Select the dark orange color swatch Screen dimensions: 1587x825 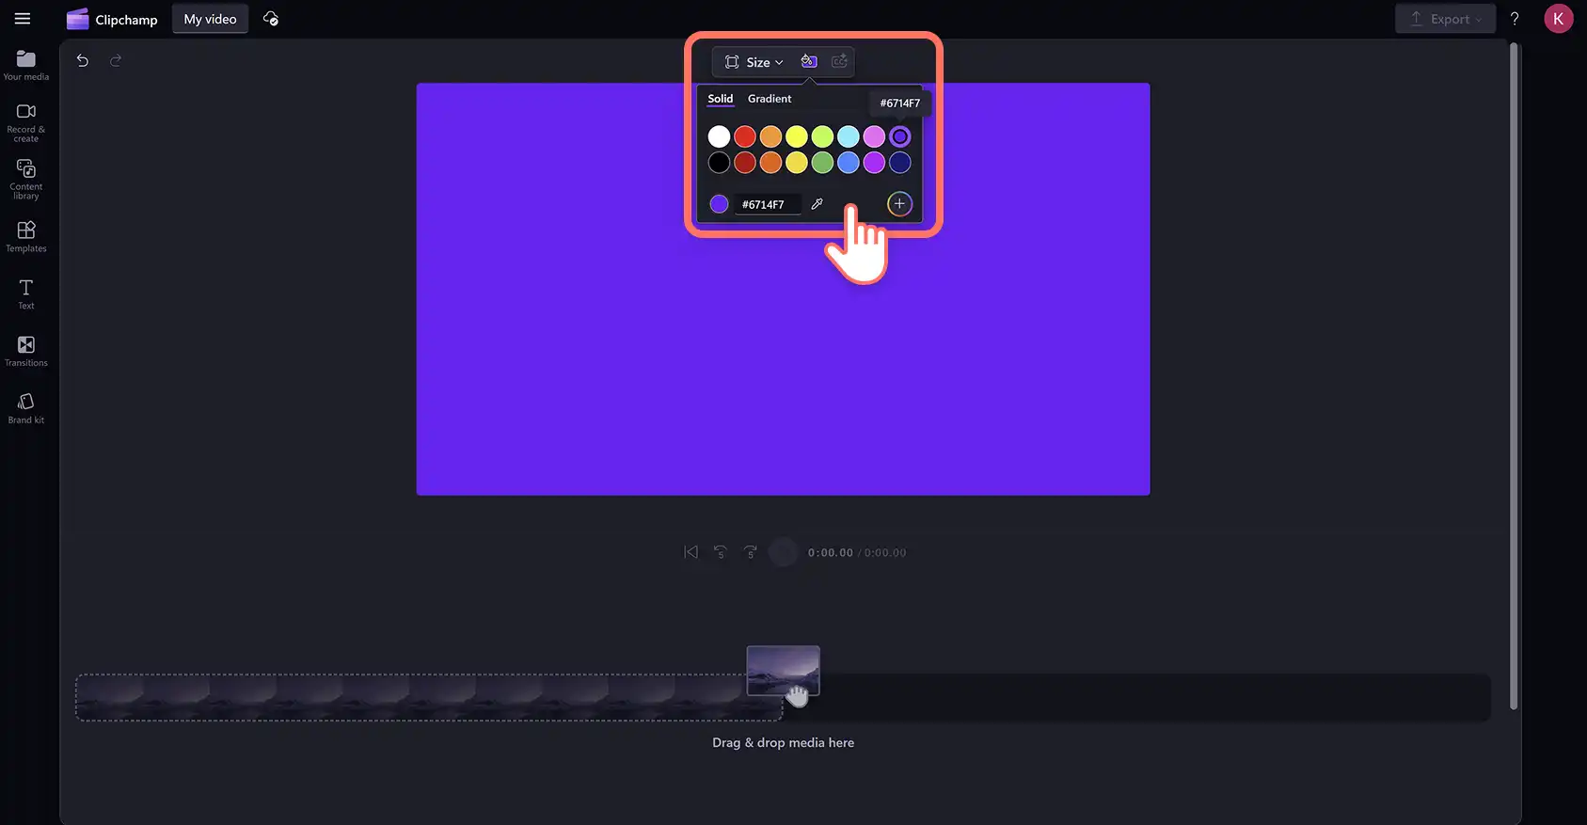770,163
